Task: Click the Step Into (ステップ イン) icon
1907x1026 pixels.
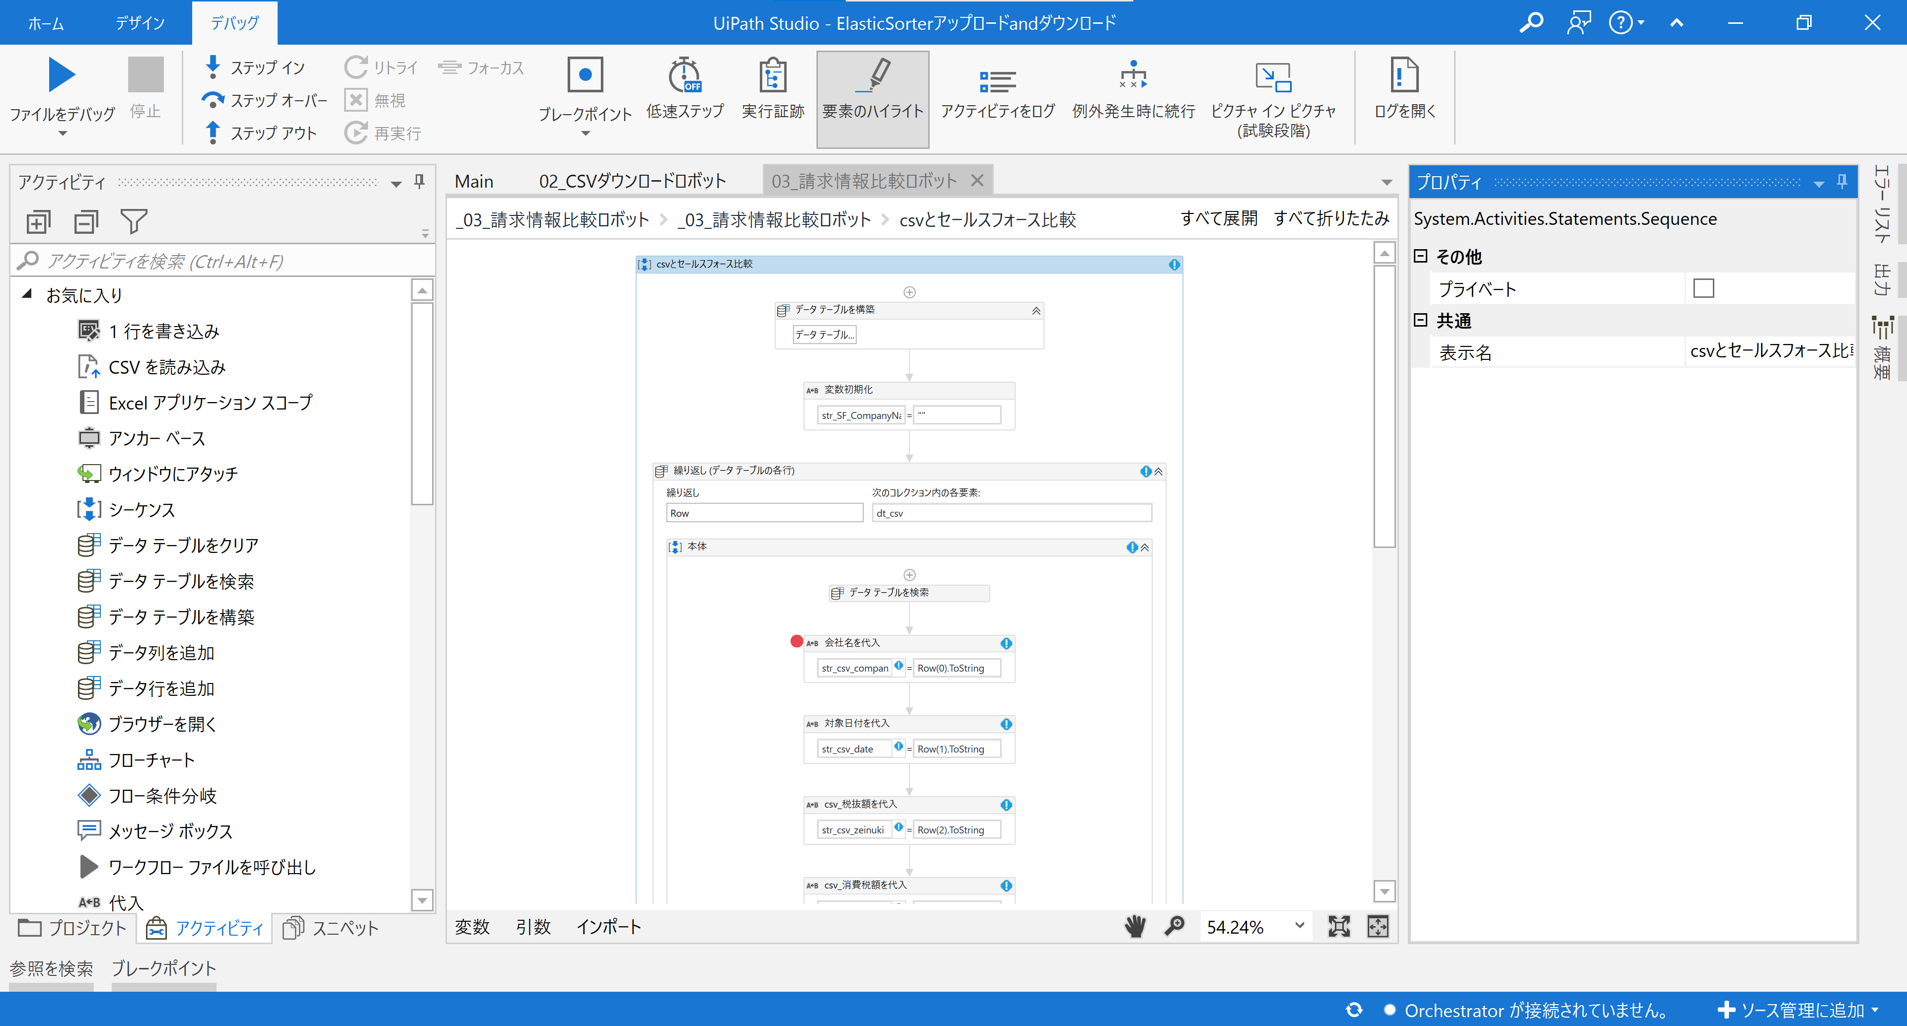Action: click(x=213, y=67)
